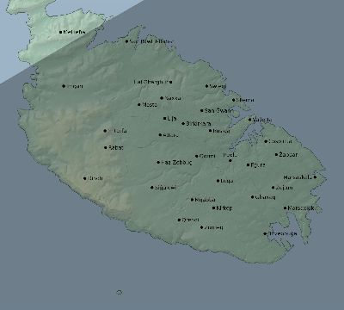Click the Marsaskala label
The image size is (344, 310).
(298, 177)
